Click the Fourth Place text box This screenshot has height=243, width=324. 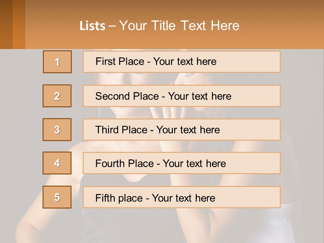pos(182,163)
